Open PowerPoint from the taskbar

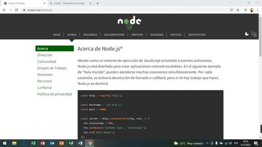(x=61, y=143)
